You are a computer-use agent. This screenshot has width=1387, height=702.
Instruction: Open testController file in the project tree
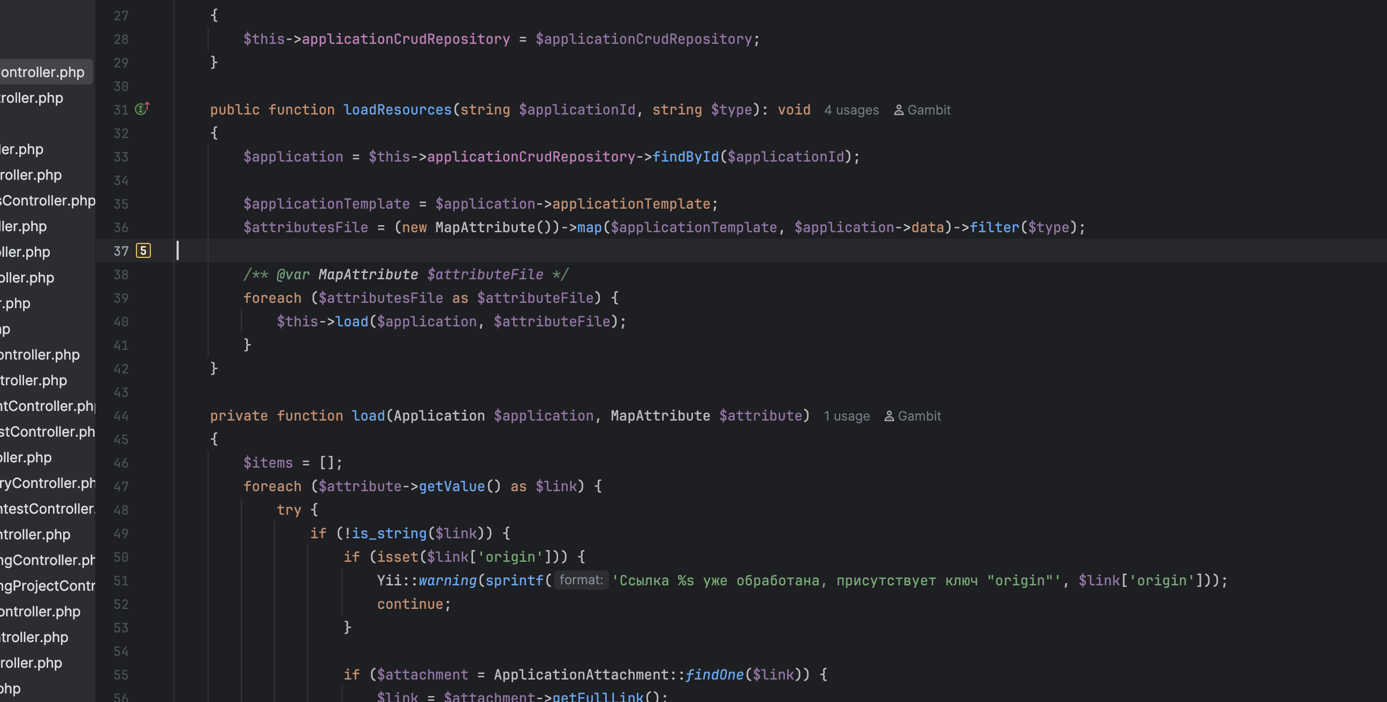[48, 509]
